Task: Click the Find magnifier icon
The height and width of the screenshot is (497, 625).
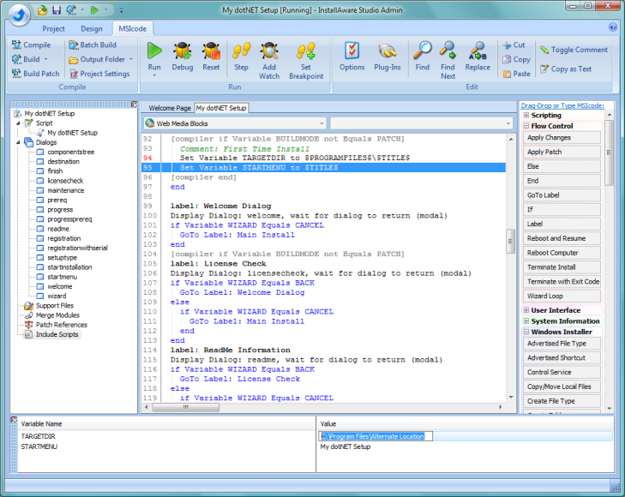Action: point(422,51)
